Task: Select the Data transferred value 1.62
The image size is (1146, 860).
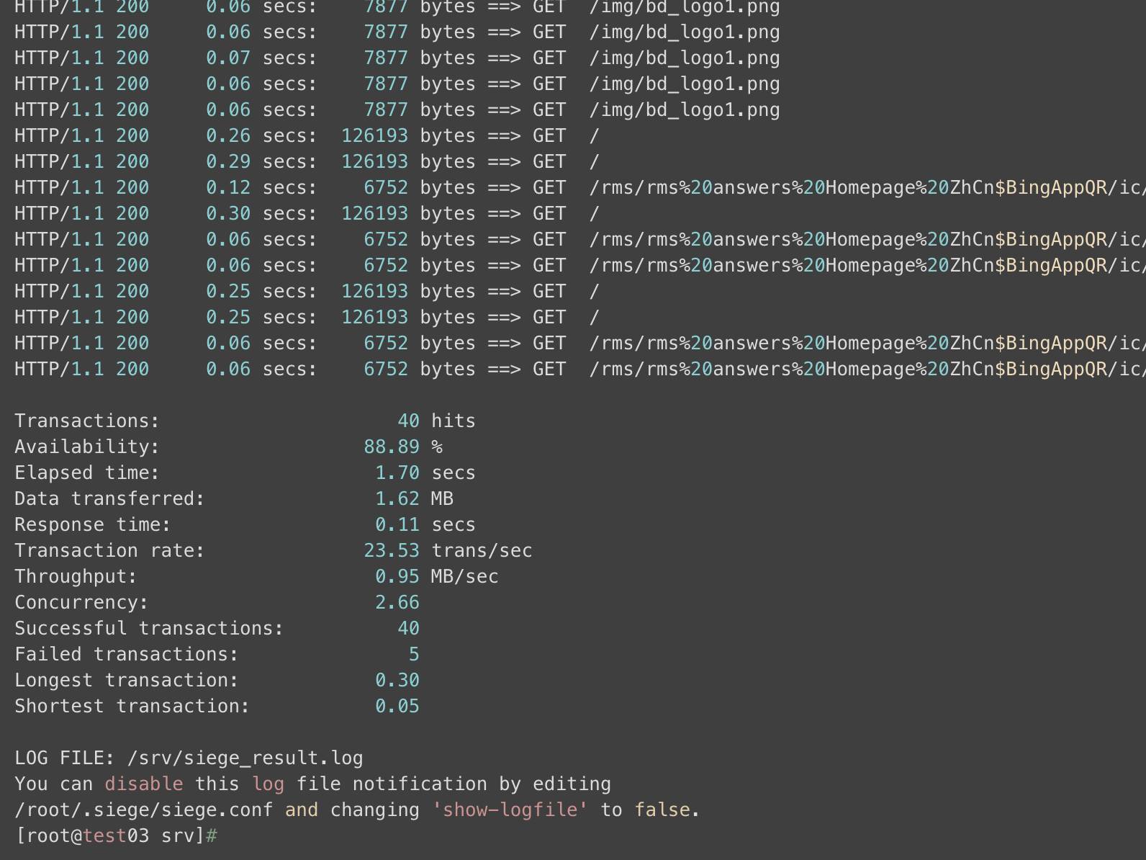Action: pos(397,498)
